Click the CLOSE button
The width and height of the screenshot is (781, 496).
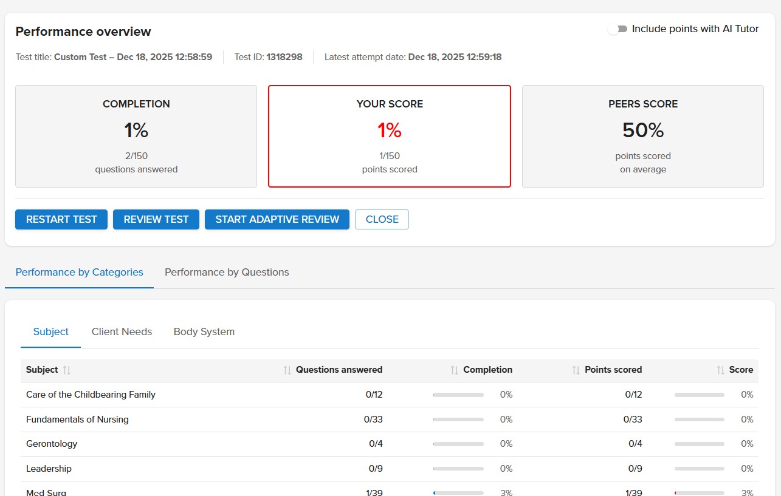click(x=382, y=220)
